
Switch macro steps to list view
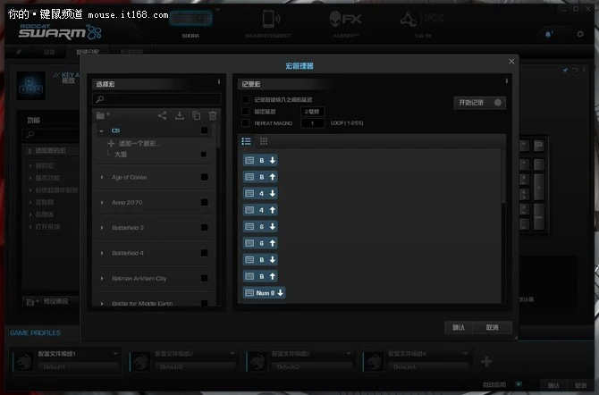click(x=247, y=141)
